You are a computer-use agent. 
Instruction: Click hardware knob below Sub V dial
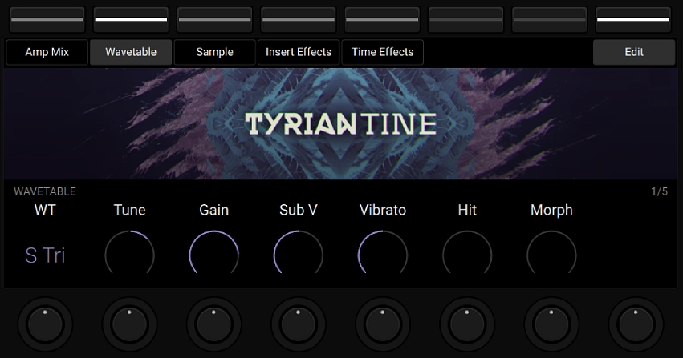(x=299, y=324)
